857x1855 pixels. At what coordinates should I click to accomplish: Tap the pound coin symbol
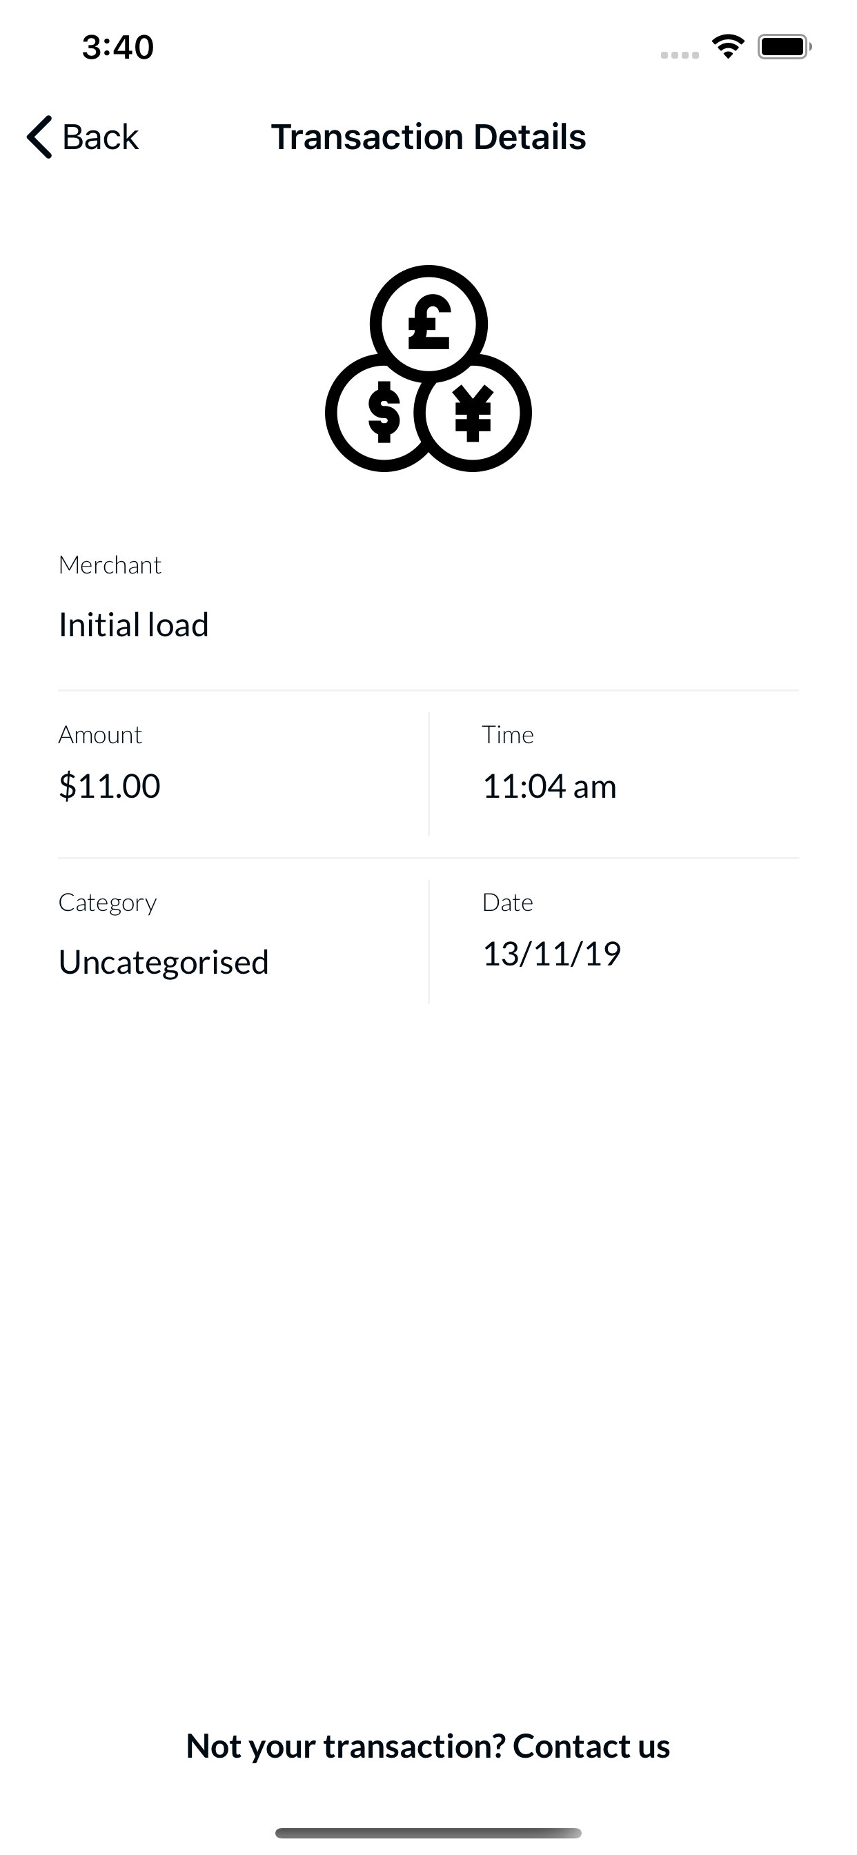[429, 324]
